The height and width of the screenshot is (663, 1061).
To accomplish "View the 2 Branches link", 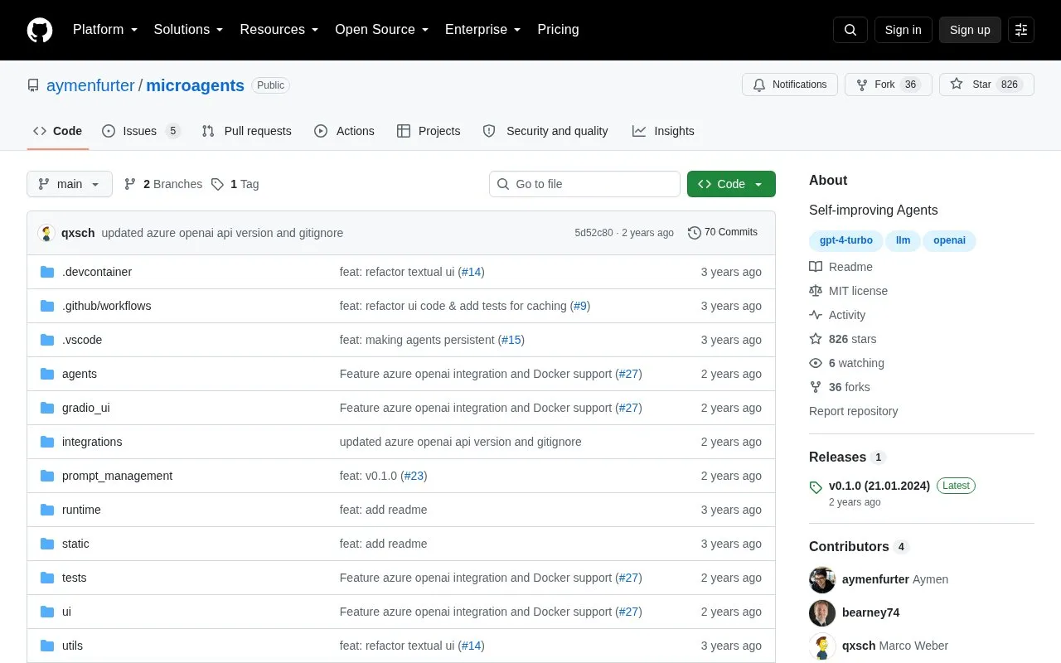I will [x=163, y=184].
